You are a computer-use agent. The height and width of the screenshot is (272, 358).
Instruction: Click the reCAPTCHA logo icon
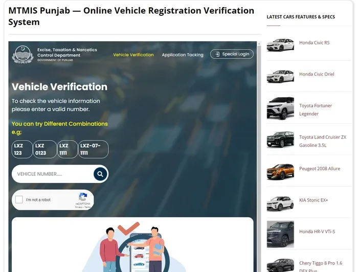(83, 197)
